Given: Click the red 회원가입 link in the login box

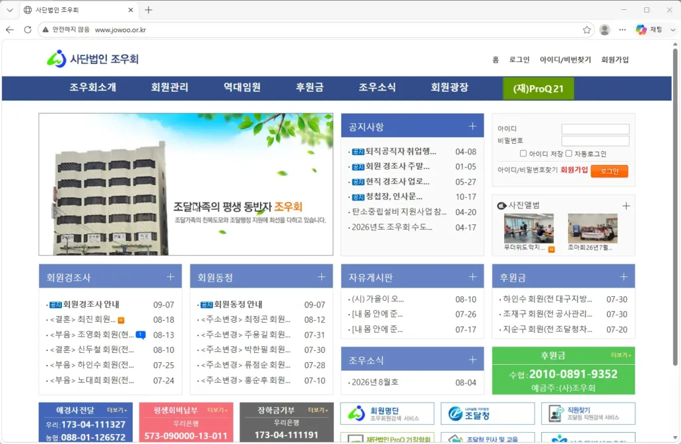Looking at the screenshot, I should pyautogui.click(x=574, y=170).
